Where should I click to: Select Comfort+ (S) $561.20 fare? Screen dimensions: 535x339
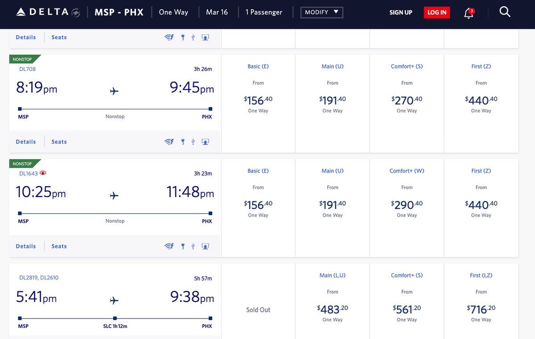(x=407, y=301)
